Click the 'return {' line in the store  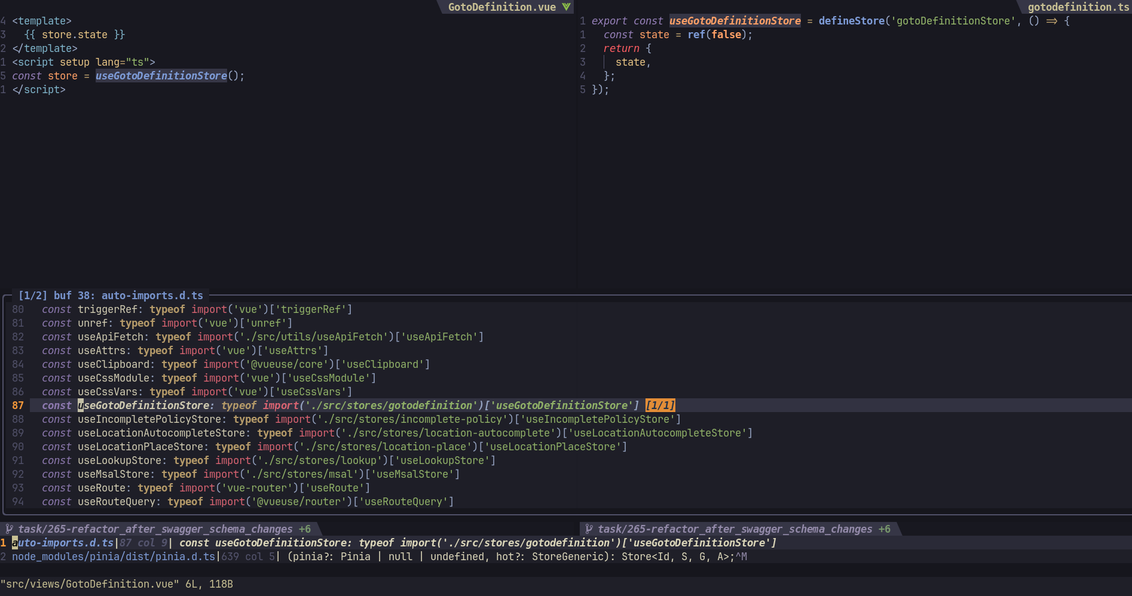[628, 48]
